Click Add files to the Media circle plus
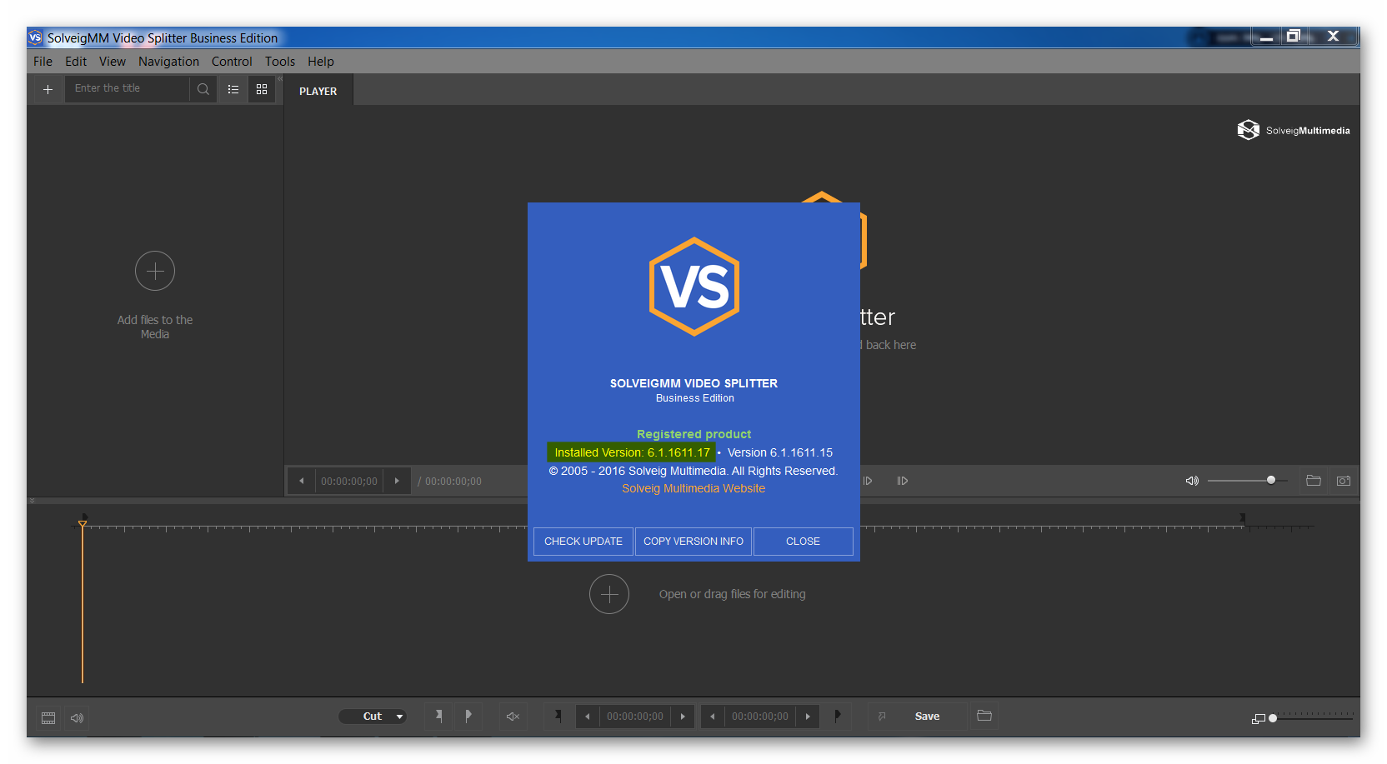 [x=155, y=271]
